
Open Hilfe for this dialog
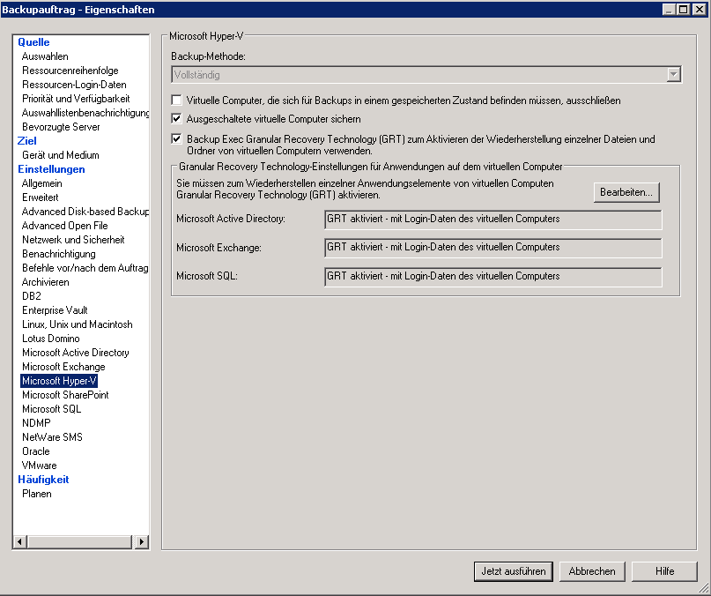coord(664,571)
